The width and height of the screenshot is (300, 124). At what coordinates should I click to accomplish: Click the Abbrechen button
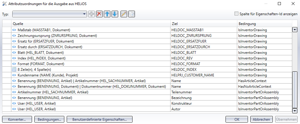261,120
